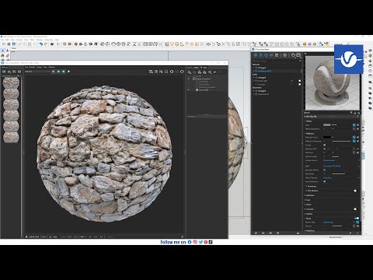Open Lights category in Asset Editor toolbar
Screen dimensions: 373x280
coord(261,55)
